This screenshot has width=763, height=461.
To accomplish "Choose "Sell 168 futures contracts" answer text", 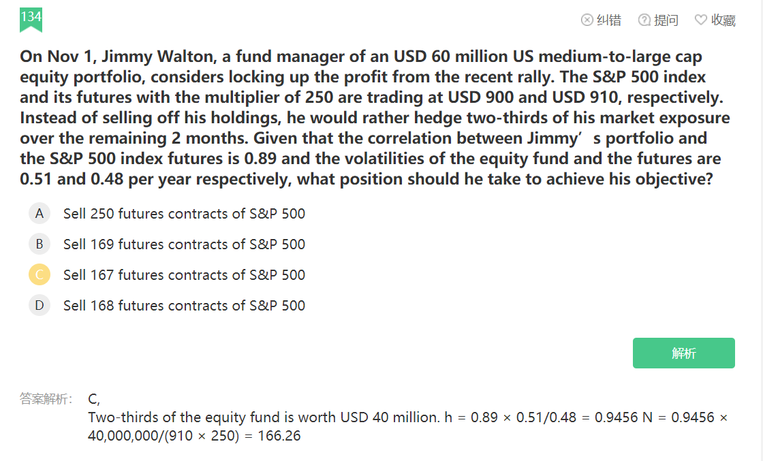I will pyautogui.click(x=184, y=306).
